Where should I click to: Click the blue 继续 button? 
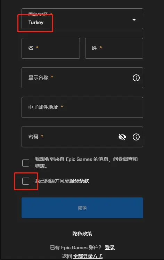(x=82, y=208)
